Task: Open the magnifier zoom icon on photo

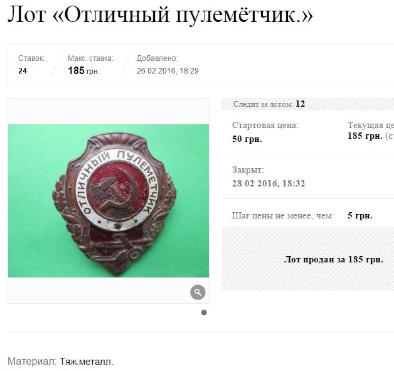Action: (198, 292)
